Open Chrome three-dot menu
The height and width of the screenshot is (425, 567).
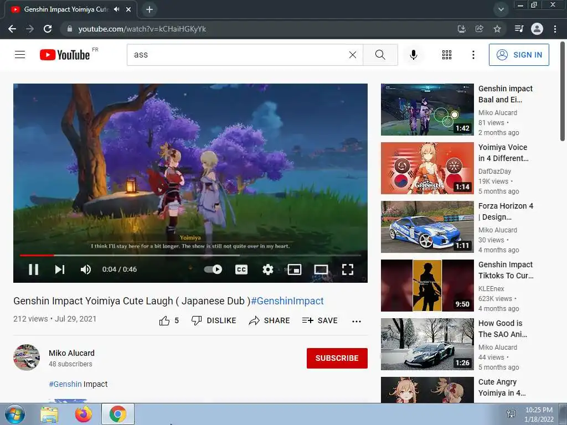click(555, 29)
